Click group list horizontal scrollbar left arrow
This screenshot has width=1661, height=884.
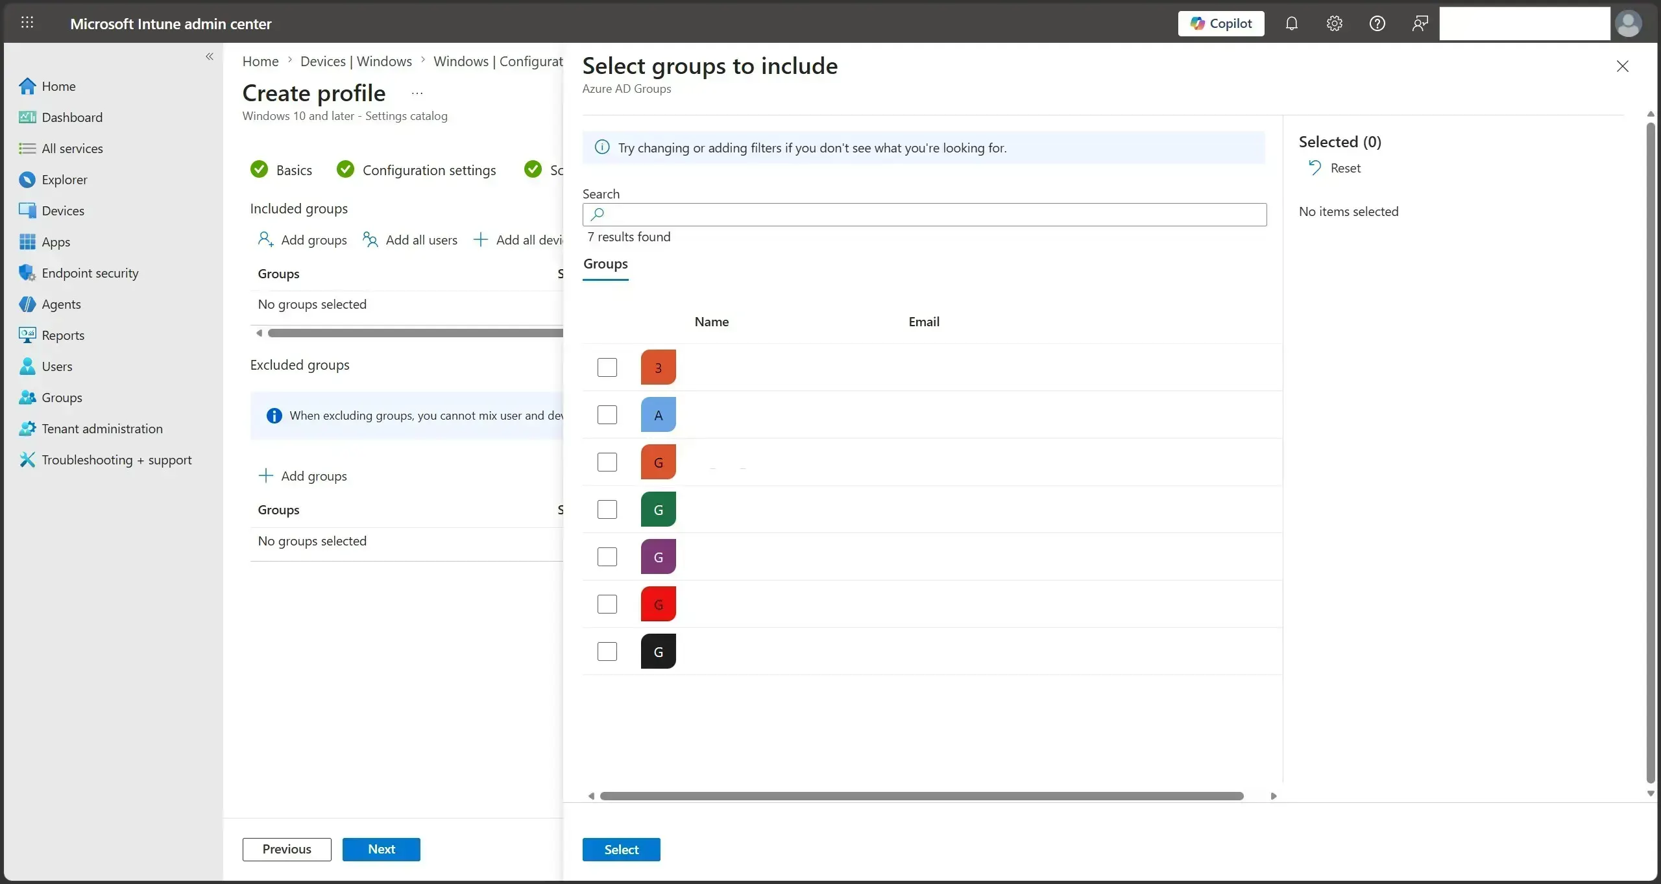591,796
